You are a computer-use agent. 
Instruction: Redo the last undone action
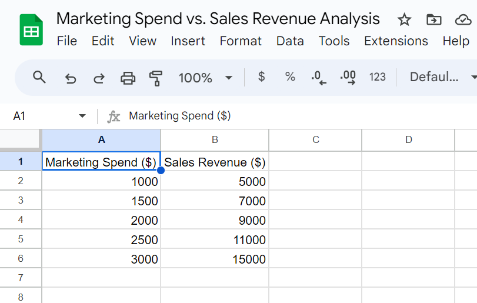[99, 78]
